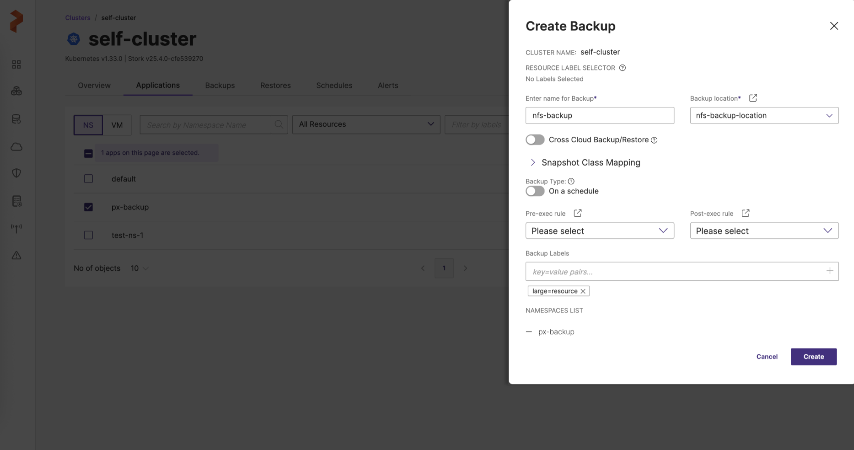
Task: Switch to the Schedules tab
Action: tap(334, 85)
